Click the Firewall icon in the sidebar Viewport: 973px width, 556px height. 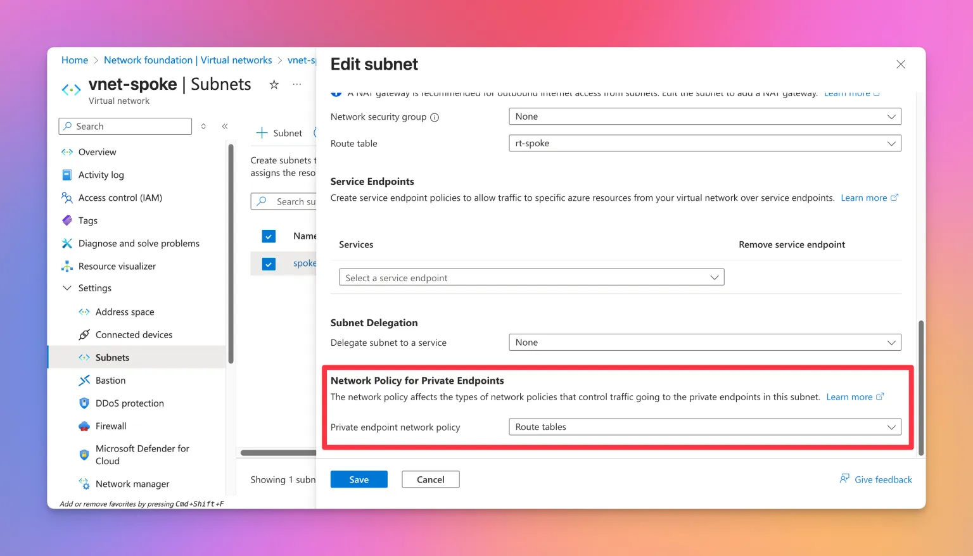(x=84, y=426)
